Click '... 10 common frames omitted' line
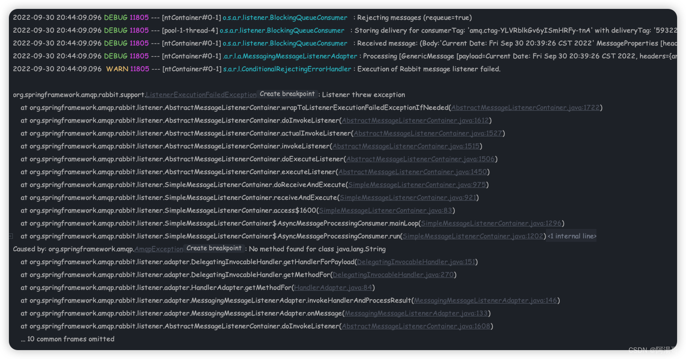This screenshot has height=359, width=686. click(x=67, y=339)
